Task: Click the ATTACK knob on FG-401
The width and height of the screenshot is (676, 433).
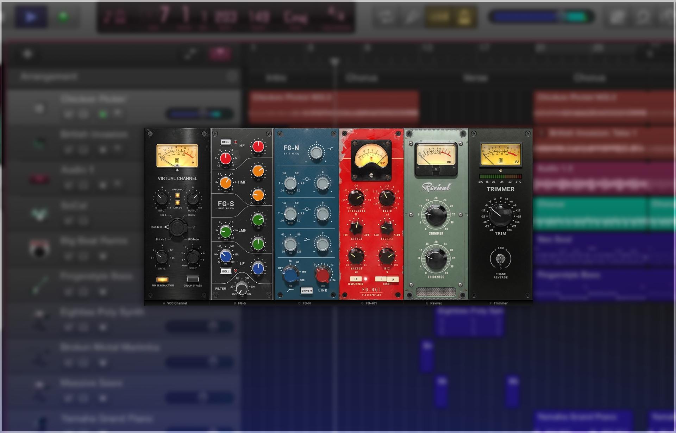Action: (356, 227)
